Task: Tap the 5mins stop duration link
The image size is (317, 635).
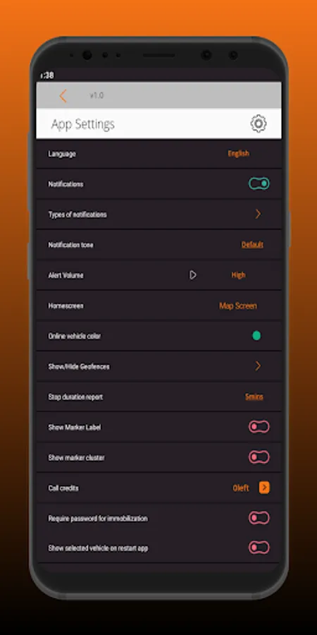Action: 254,397
